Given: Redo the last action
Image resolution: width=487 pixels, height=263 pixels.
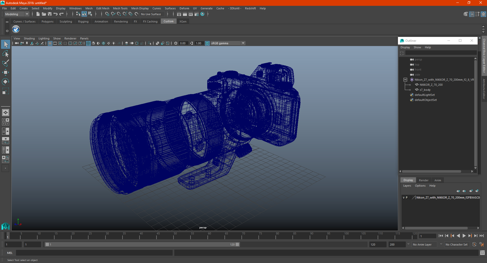Looking at the screenshot, I should coord(61,14).
